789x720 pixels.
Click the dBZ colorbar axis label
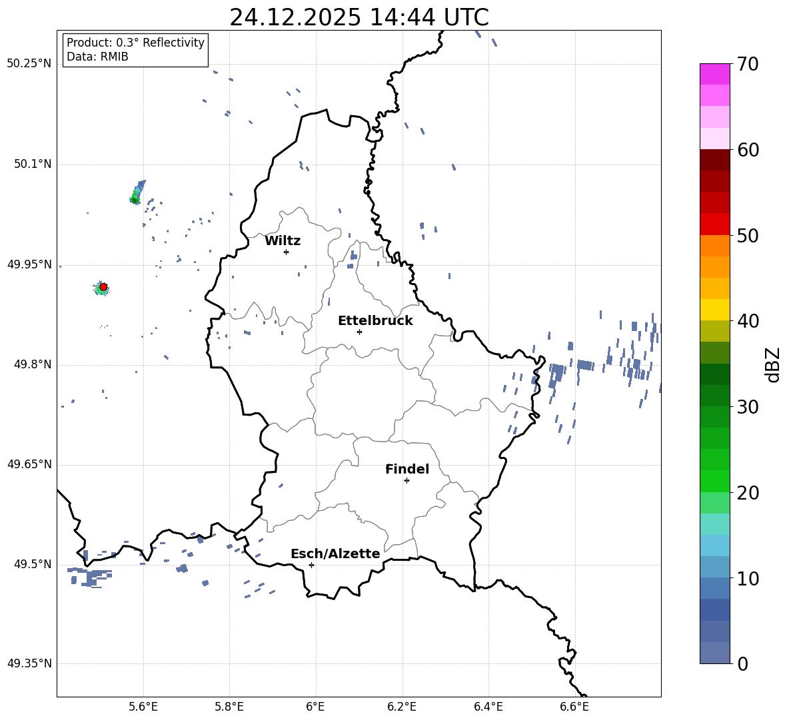point(774,364)
